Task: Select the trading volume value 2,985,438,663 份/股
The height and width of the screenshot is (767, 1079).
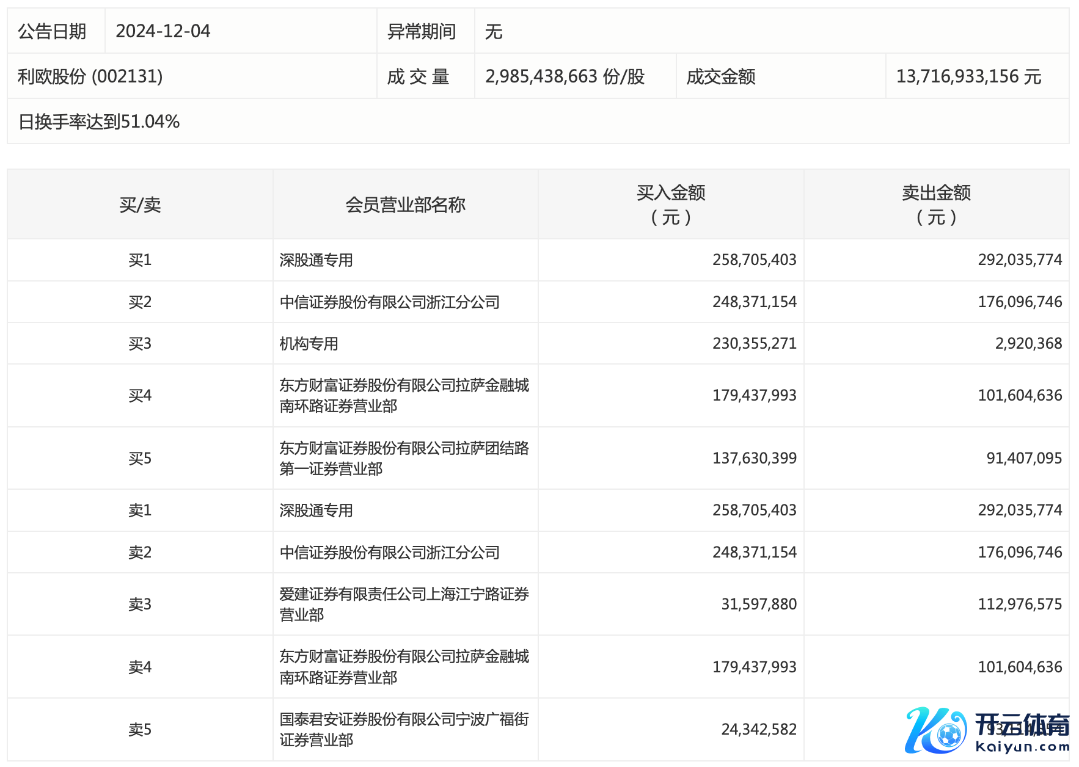Action: (x=565, y=76)
